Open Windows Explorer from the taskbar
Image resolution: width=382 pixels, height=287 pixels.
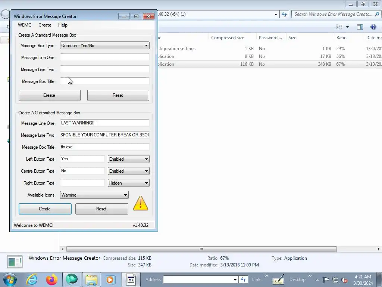(91, 280)
